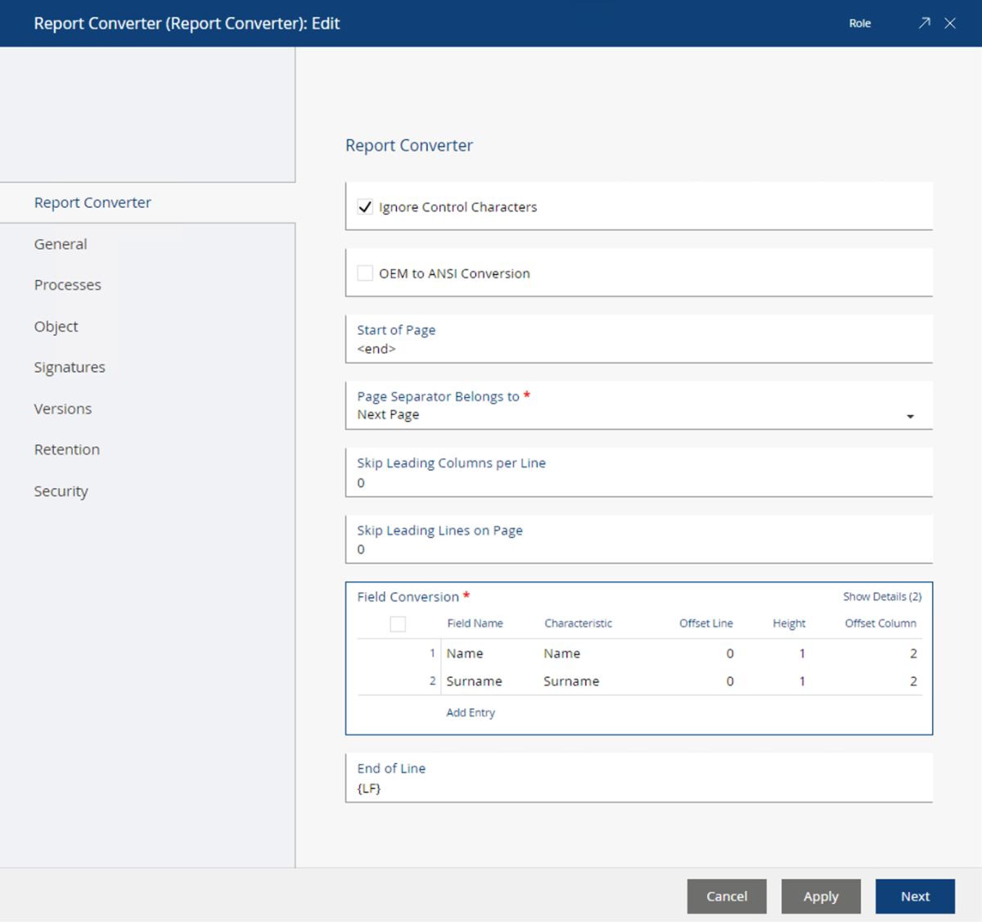
Task: Open the Processes section
Action: coord(68,285)
